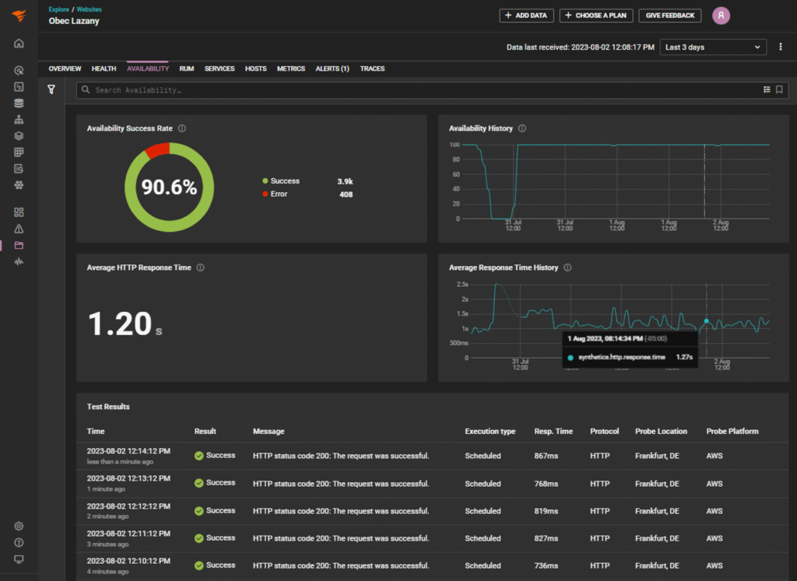The height and width of the screenshot is (581, 797).
Task: Open the help question mark icon
Action: coord(19,542)
